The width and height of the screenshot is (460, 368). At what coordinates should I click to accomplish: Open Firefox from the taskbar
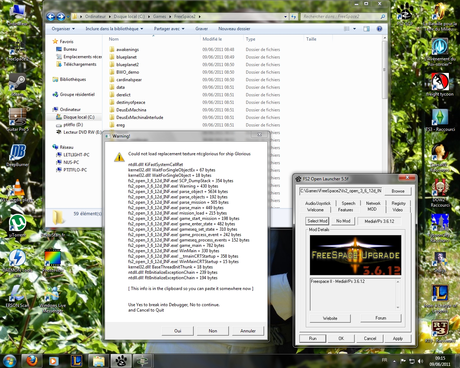(x=32, y=360)
